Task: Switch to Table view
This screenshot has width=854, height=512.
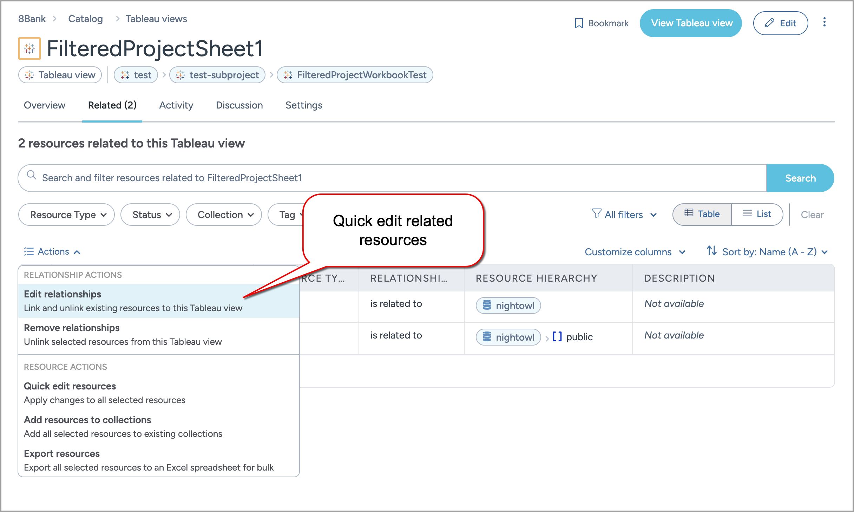Action: [702, 214]
